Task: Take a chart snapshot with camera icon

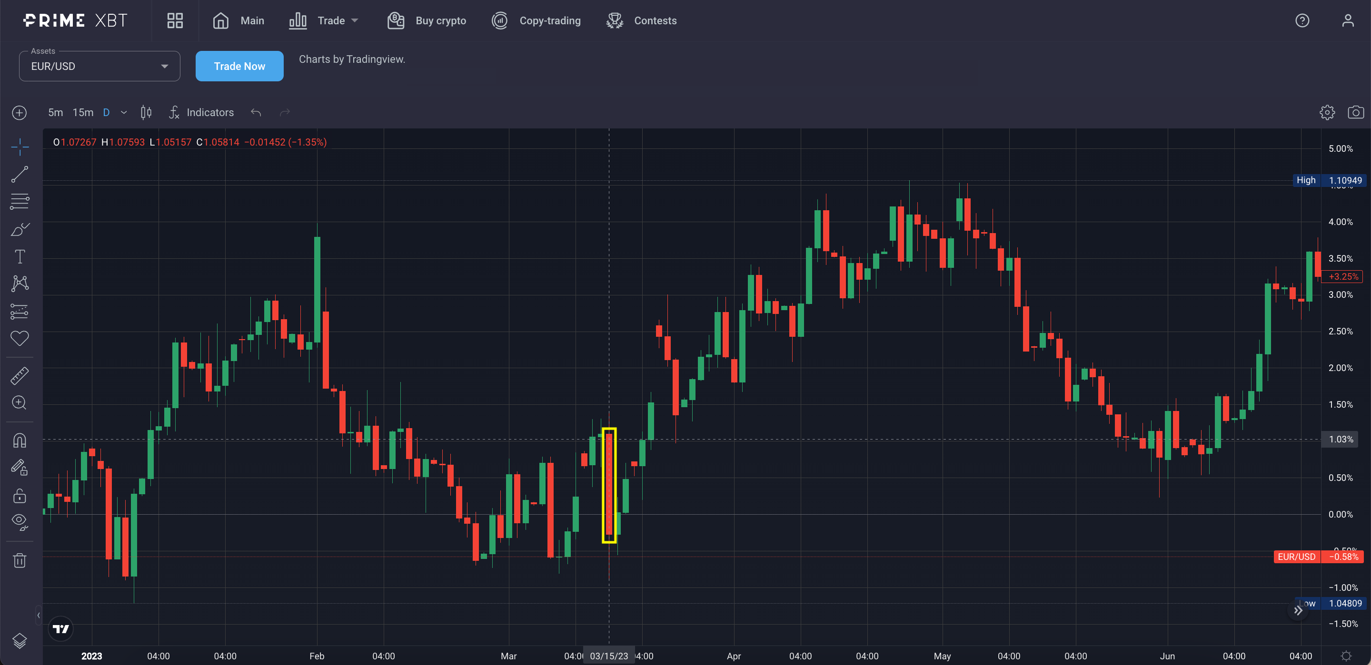Action: 1356,112
